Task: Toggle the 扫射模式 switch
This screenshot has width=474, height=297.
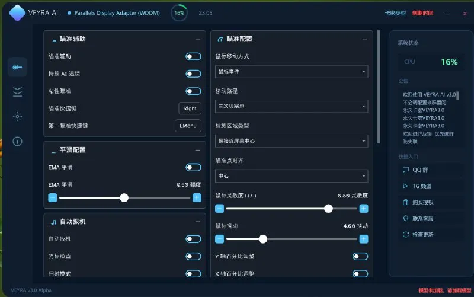Action: tap(194, 274)
